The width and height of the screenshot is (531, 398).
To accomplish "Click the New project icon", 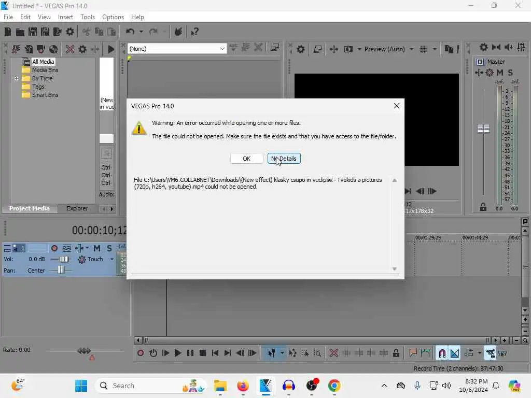I will (7, 32).
